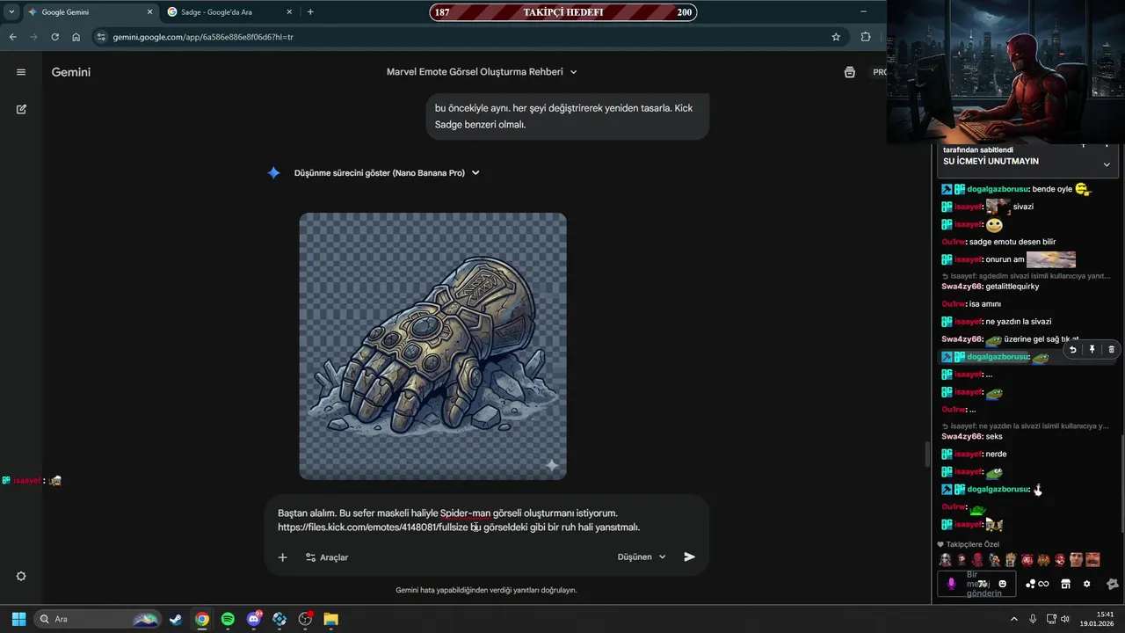Open the browser home page button
This screenshot has height=633, width=1125.
pos(76,37)
